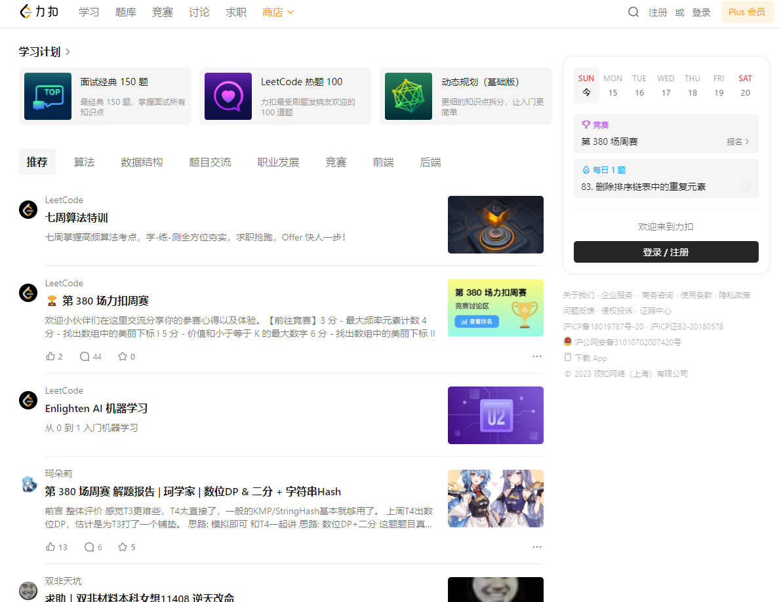Favorite 珂朵莉's 解题报告 post
The image size is (781, 602).
tap(123, 547)
